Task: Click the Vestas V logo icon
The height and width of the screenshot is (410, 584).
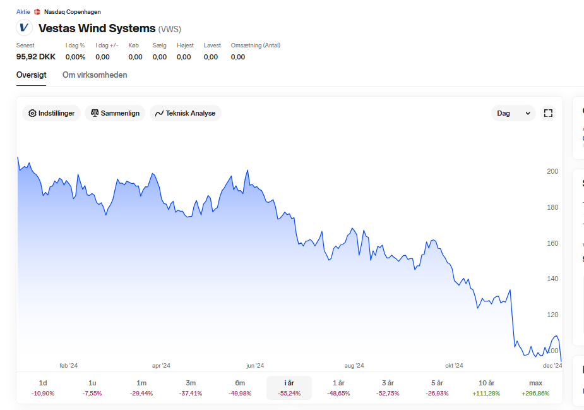Action: (24, 28)
